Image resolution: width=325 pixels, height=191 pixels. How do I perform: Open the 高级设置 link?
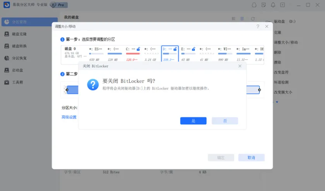click(69, 117)
